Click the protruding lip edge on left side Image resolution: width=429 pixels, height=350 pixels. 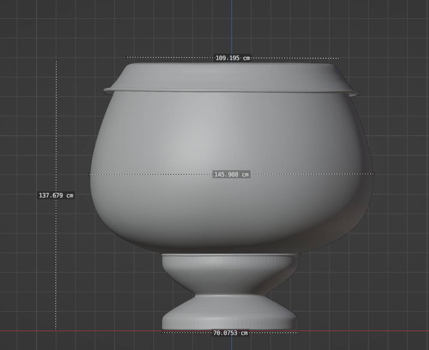click(106, 91)
